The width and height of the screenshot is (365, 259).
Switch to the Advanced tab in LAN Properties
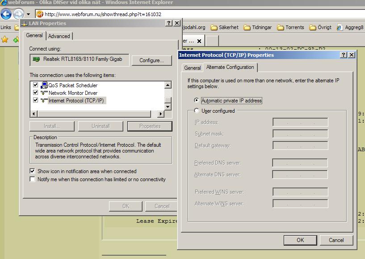59,36
